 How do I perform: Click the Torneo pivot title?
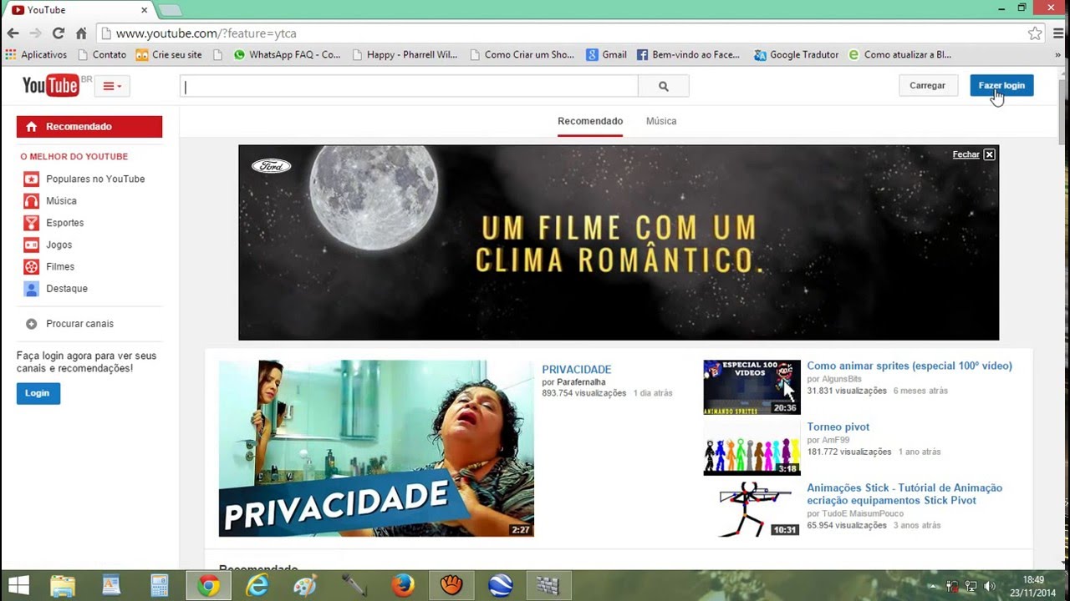click(x=838, y=427)
